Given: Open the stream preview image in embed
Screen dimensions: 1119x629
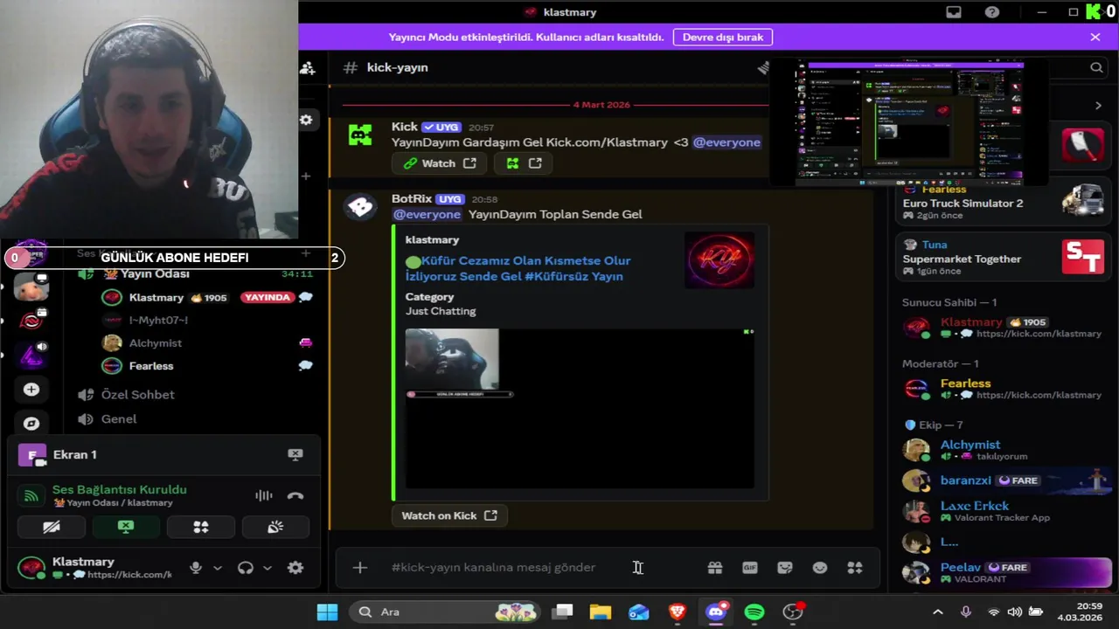Looking at the screenshot, I should click(580, 408).
